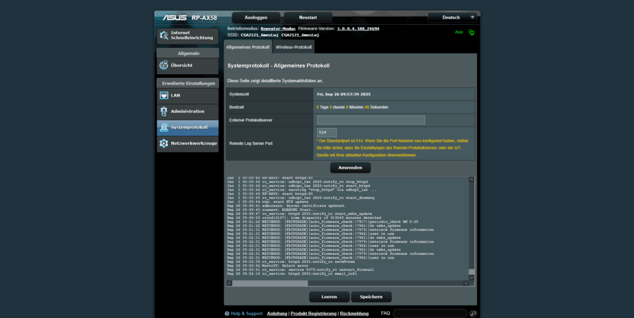Viewport: 634px width, 318px height.
Task: Open the Produkt Registrierung link
Action: pyautogui.click(x=313, y=314)
